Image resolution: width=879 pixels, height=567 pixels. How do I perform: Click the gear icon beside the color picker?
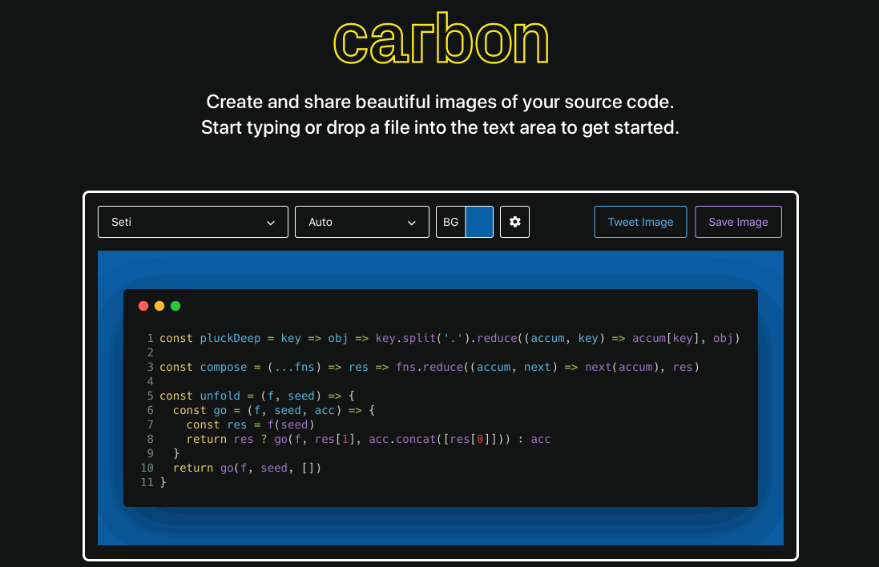click(514, 222)
